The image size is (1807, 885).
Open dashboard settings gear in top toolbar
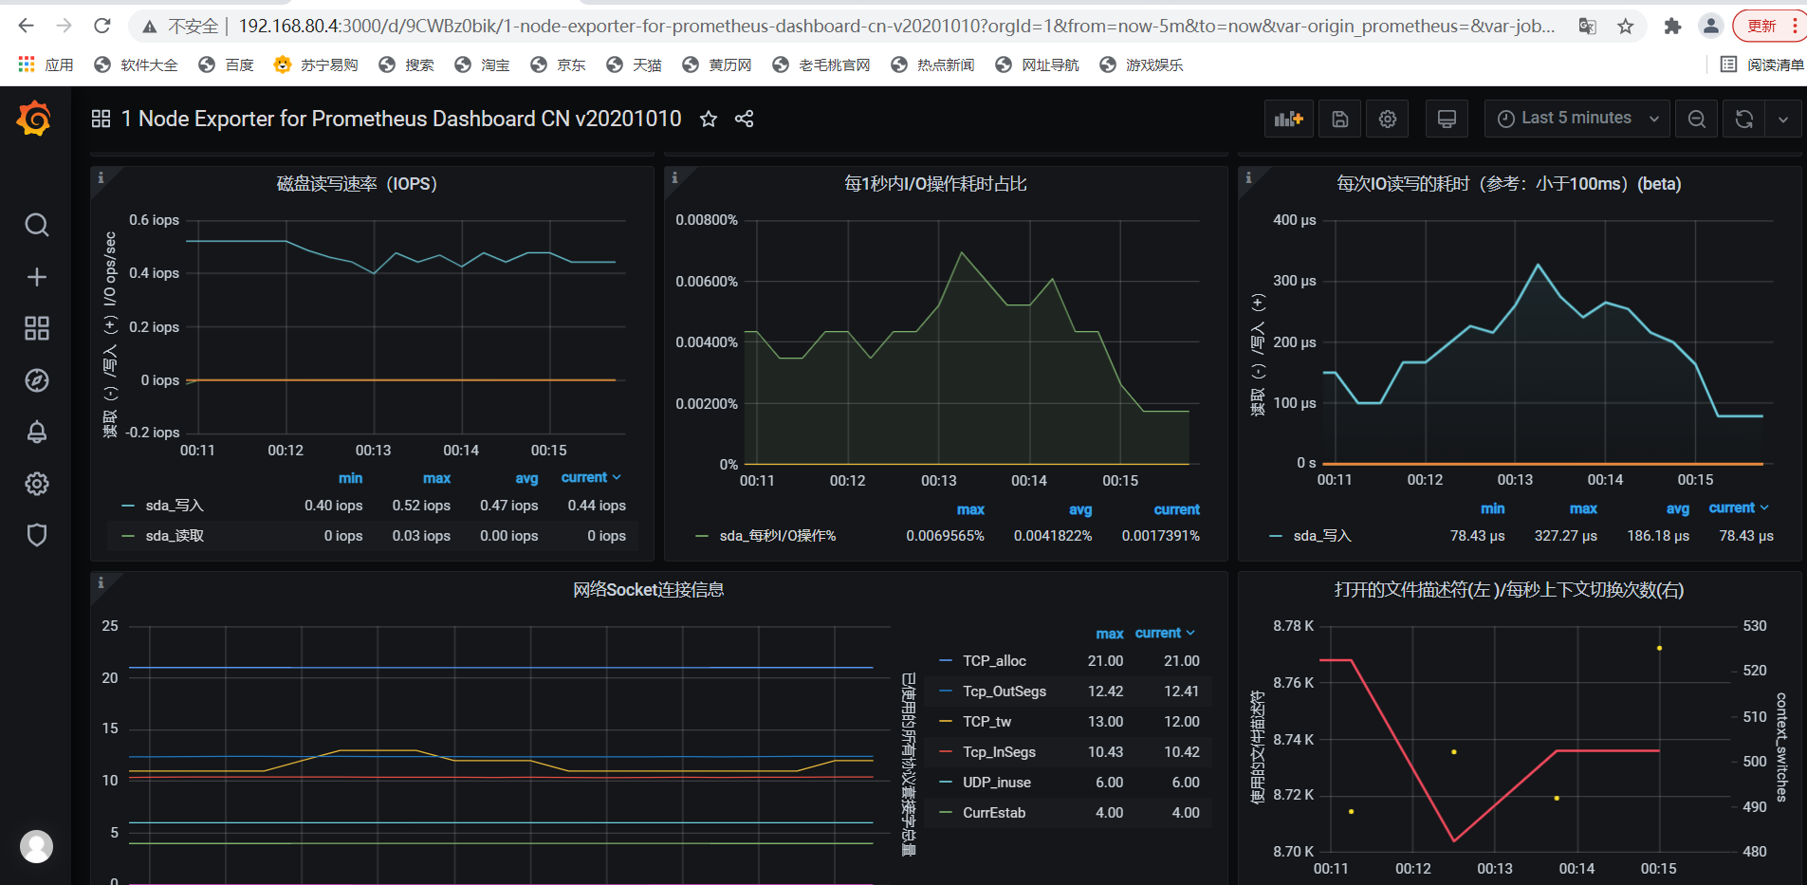pos(1387,119)
